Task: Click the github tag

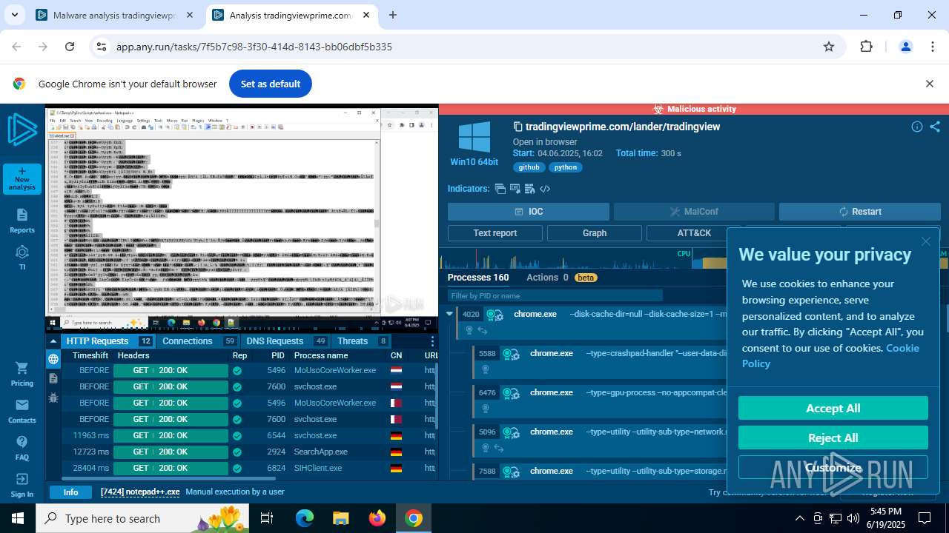Action: pyautogui.click(x=529, y=167)
